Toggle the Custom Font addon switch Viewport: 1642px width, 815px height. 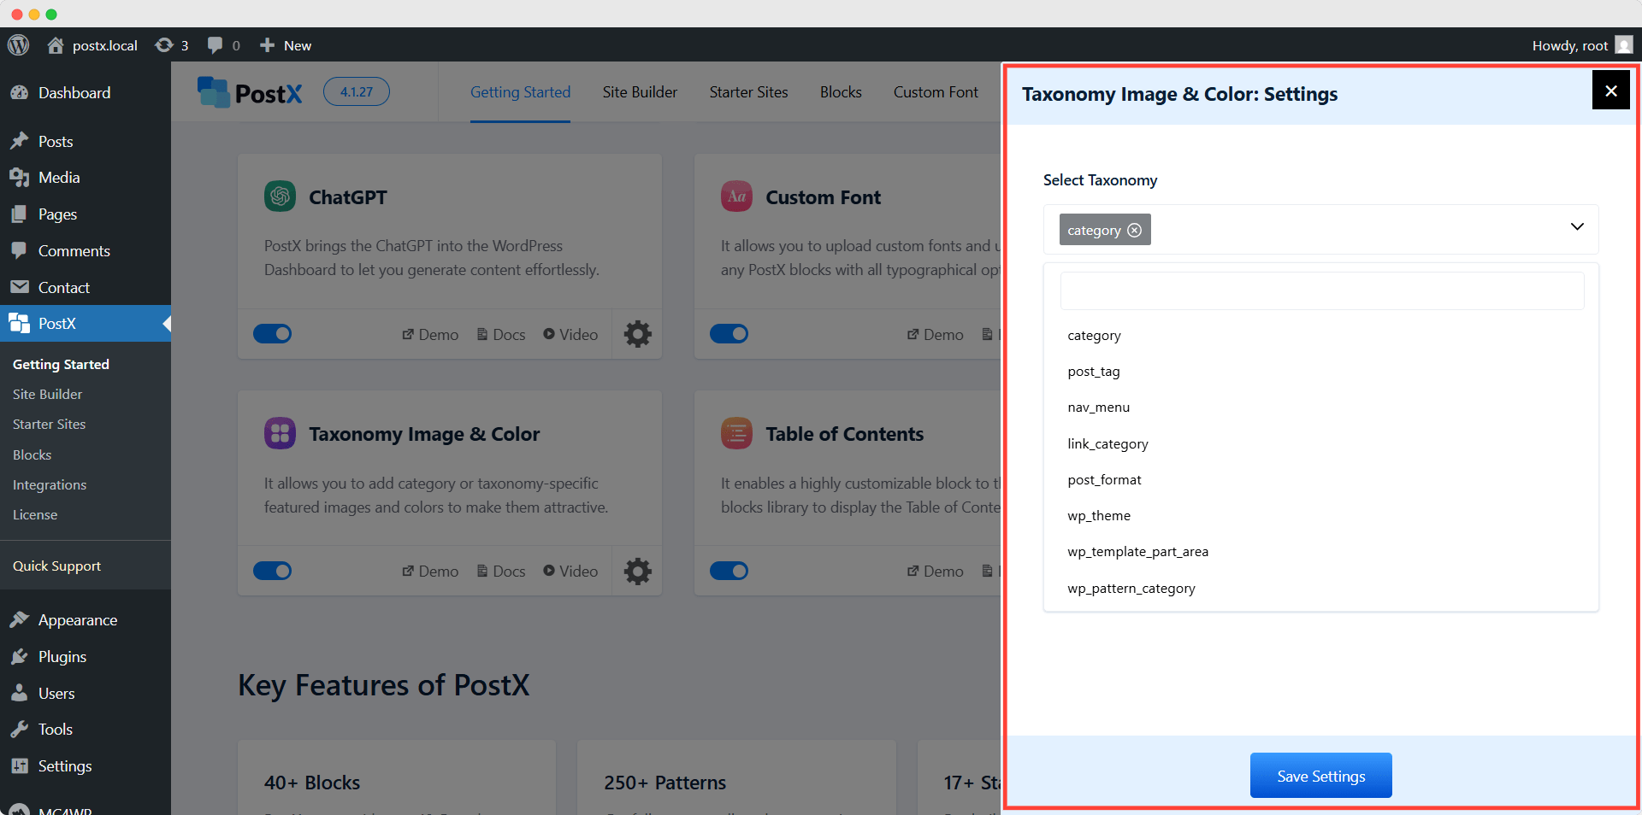click(x=729, y=334)
